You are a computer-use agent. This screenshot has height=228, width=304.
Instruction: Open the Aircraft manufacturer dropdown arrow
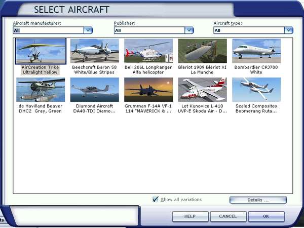[x=88, y=30]
